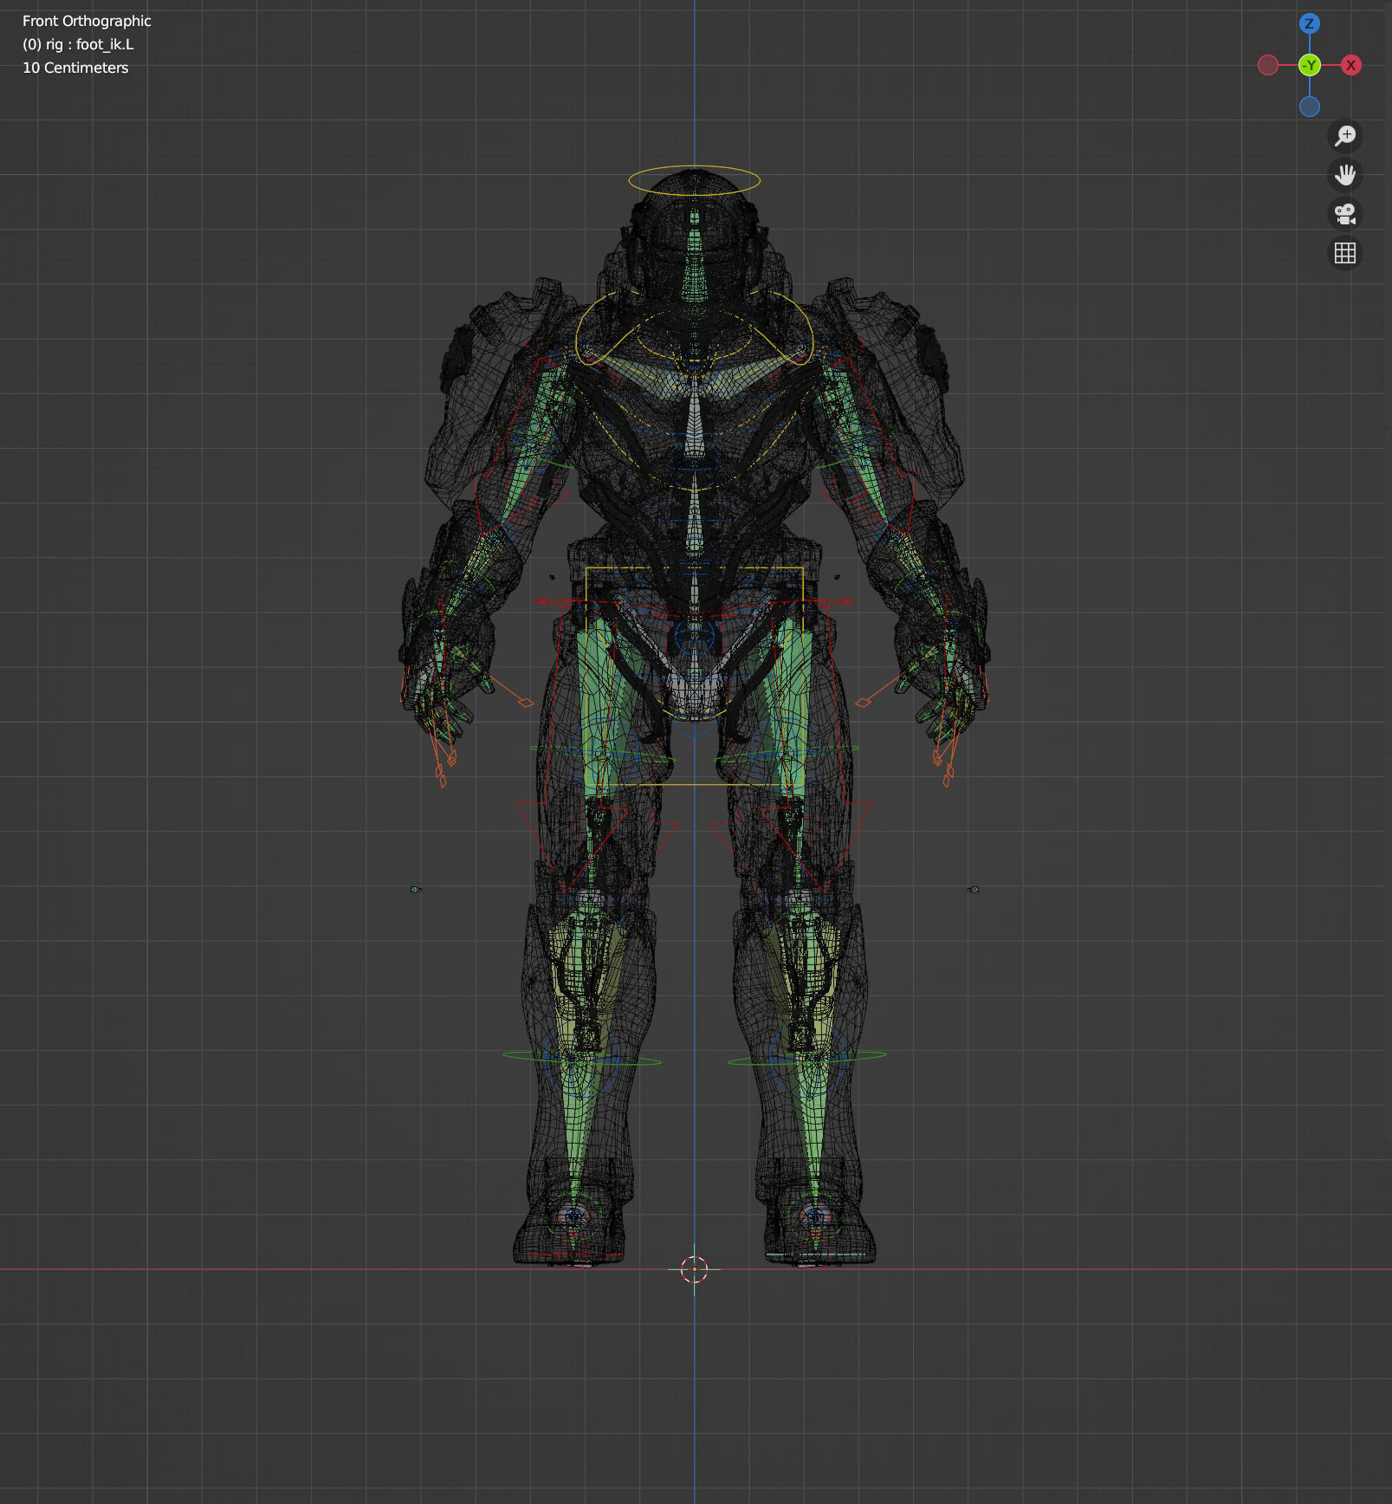Click '10 Centimeters' grid scale text
This screenshot has width=1392, height=1504.
75,68
